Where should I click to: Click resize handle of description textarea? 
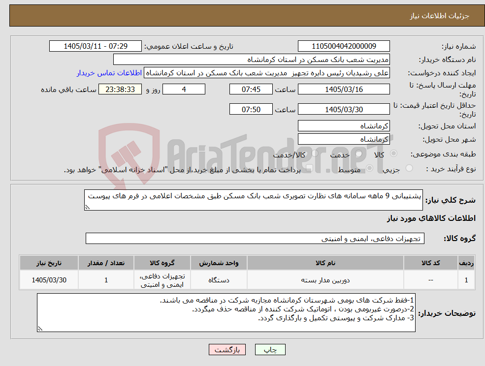88,207
